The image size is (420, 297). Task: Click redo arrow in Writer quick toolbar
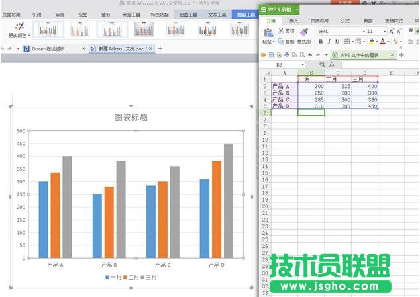10,48
